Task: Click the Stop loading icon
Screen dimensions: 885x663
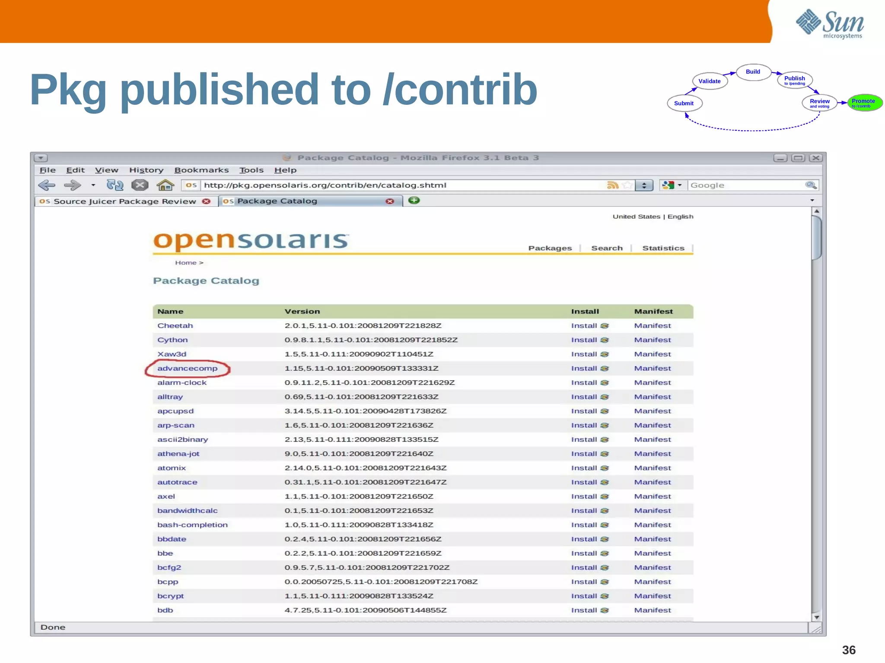Action: (x=140, y=185)
